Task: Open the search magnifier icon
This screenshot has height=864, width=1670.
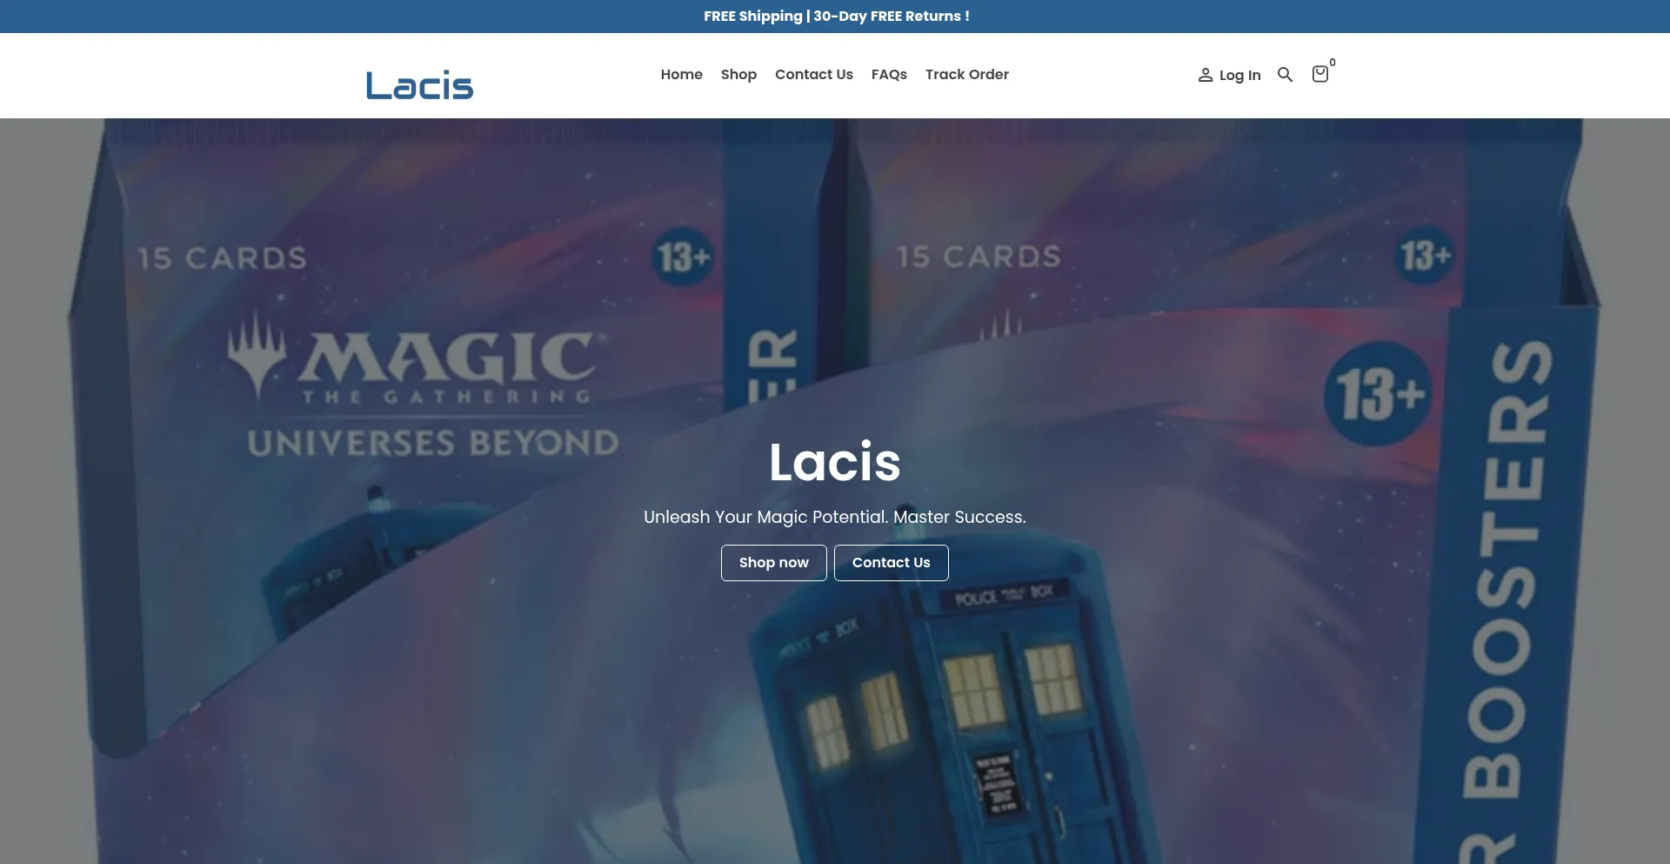Action: click(1285, 75)
